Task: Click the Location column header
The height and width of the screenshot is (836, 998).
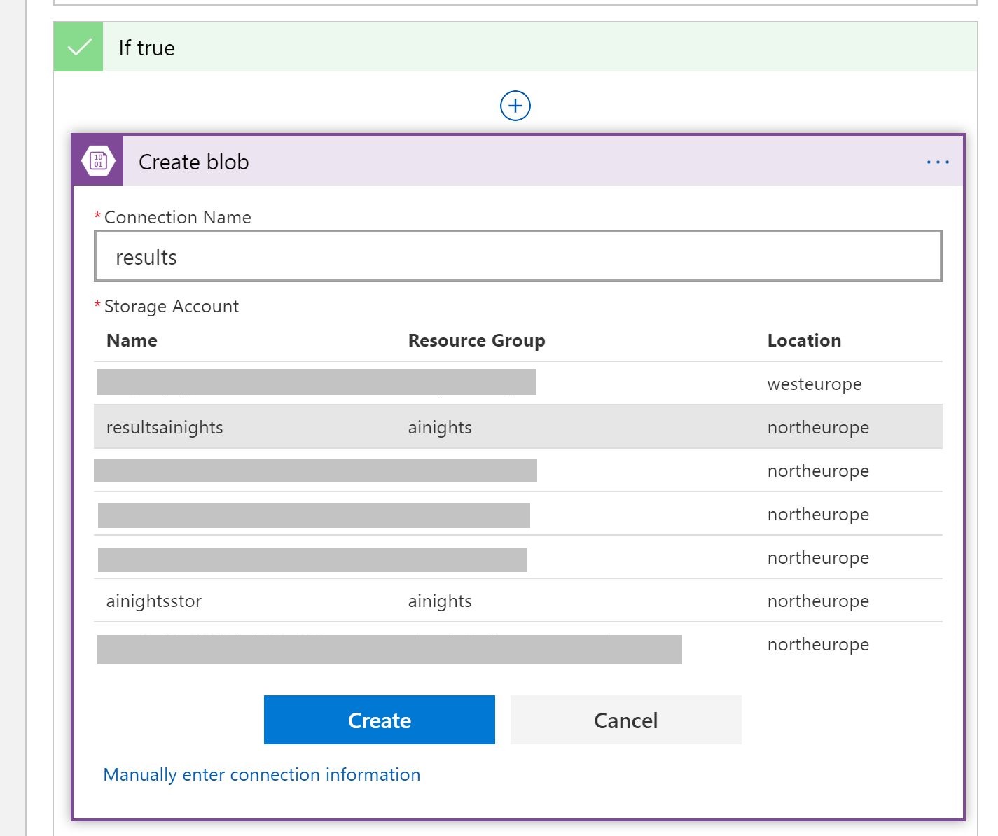Action: (804, 341)
